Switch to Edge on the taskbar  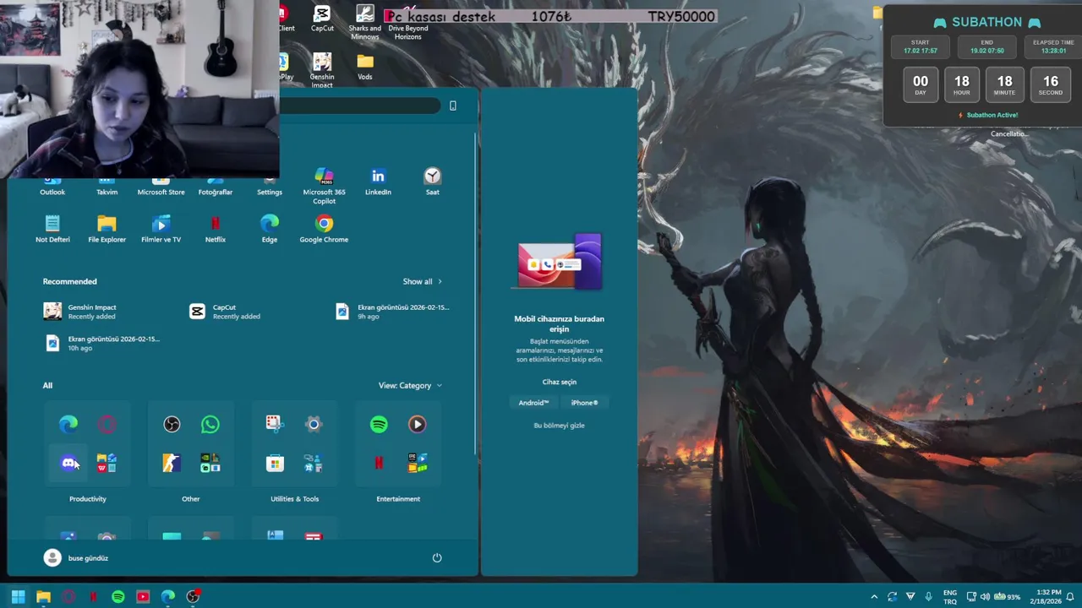point(168,596)
